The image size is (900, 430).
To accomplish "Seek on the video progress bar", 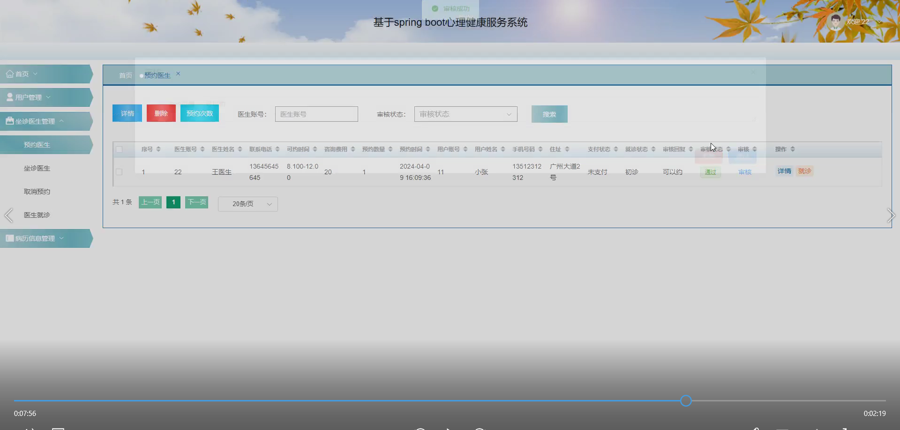I will click(450, 400).
